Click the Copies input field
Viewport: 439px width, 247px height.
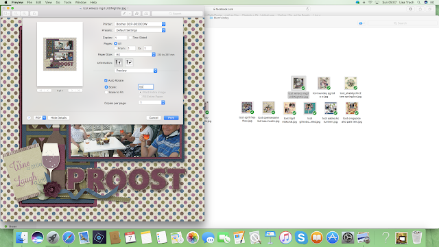(x=121, y=38)
